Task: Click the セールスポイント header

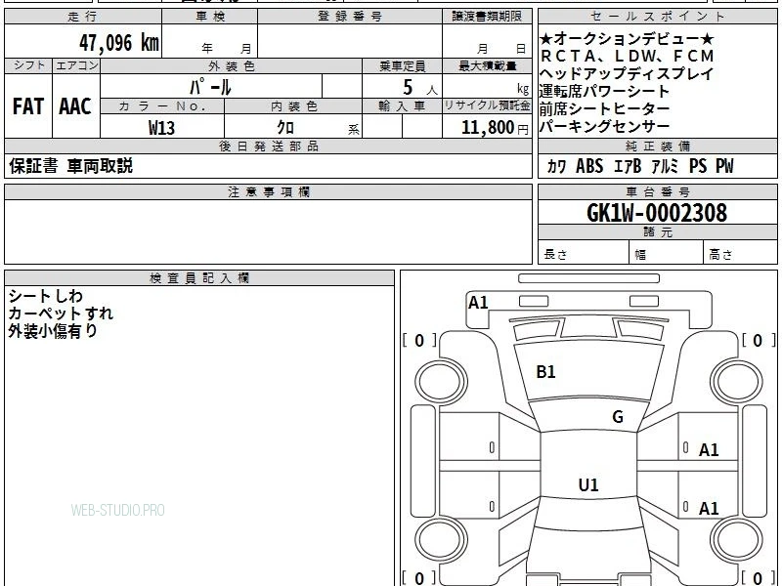Action: (x=657, y=17)
